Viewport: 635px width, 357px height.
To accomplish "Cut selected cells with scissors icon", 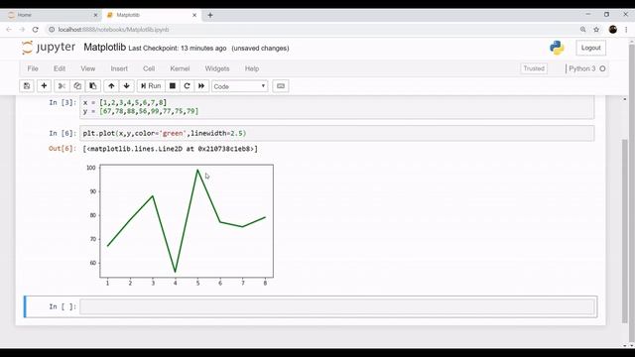I will pos(62,86).
